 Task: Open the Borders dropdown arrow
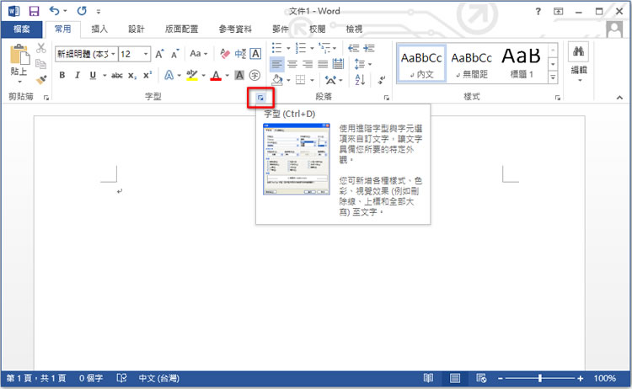click(312, 81)
